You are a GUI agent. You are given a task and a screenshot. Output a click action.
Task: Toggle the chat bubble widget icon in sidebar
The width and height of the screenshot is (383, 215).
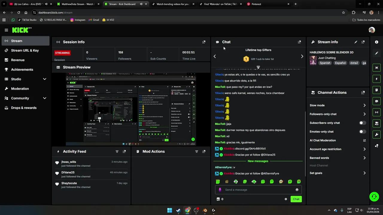pos(376,101)
